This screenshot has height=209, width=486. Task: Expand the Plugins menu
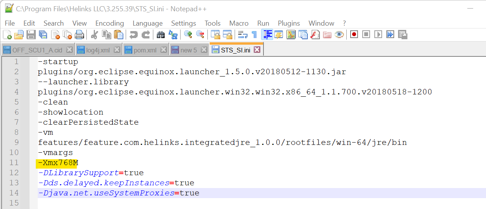tap(289, 23)
